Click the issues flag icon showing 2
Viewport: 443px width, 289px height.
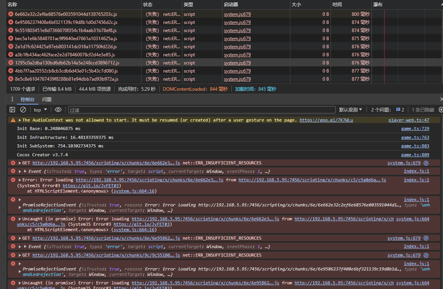click(x=400, y=110)
